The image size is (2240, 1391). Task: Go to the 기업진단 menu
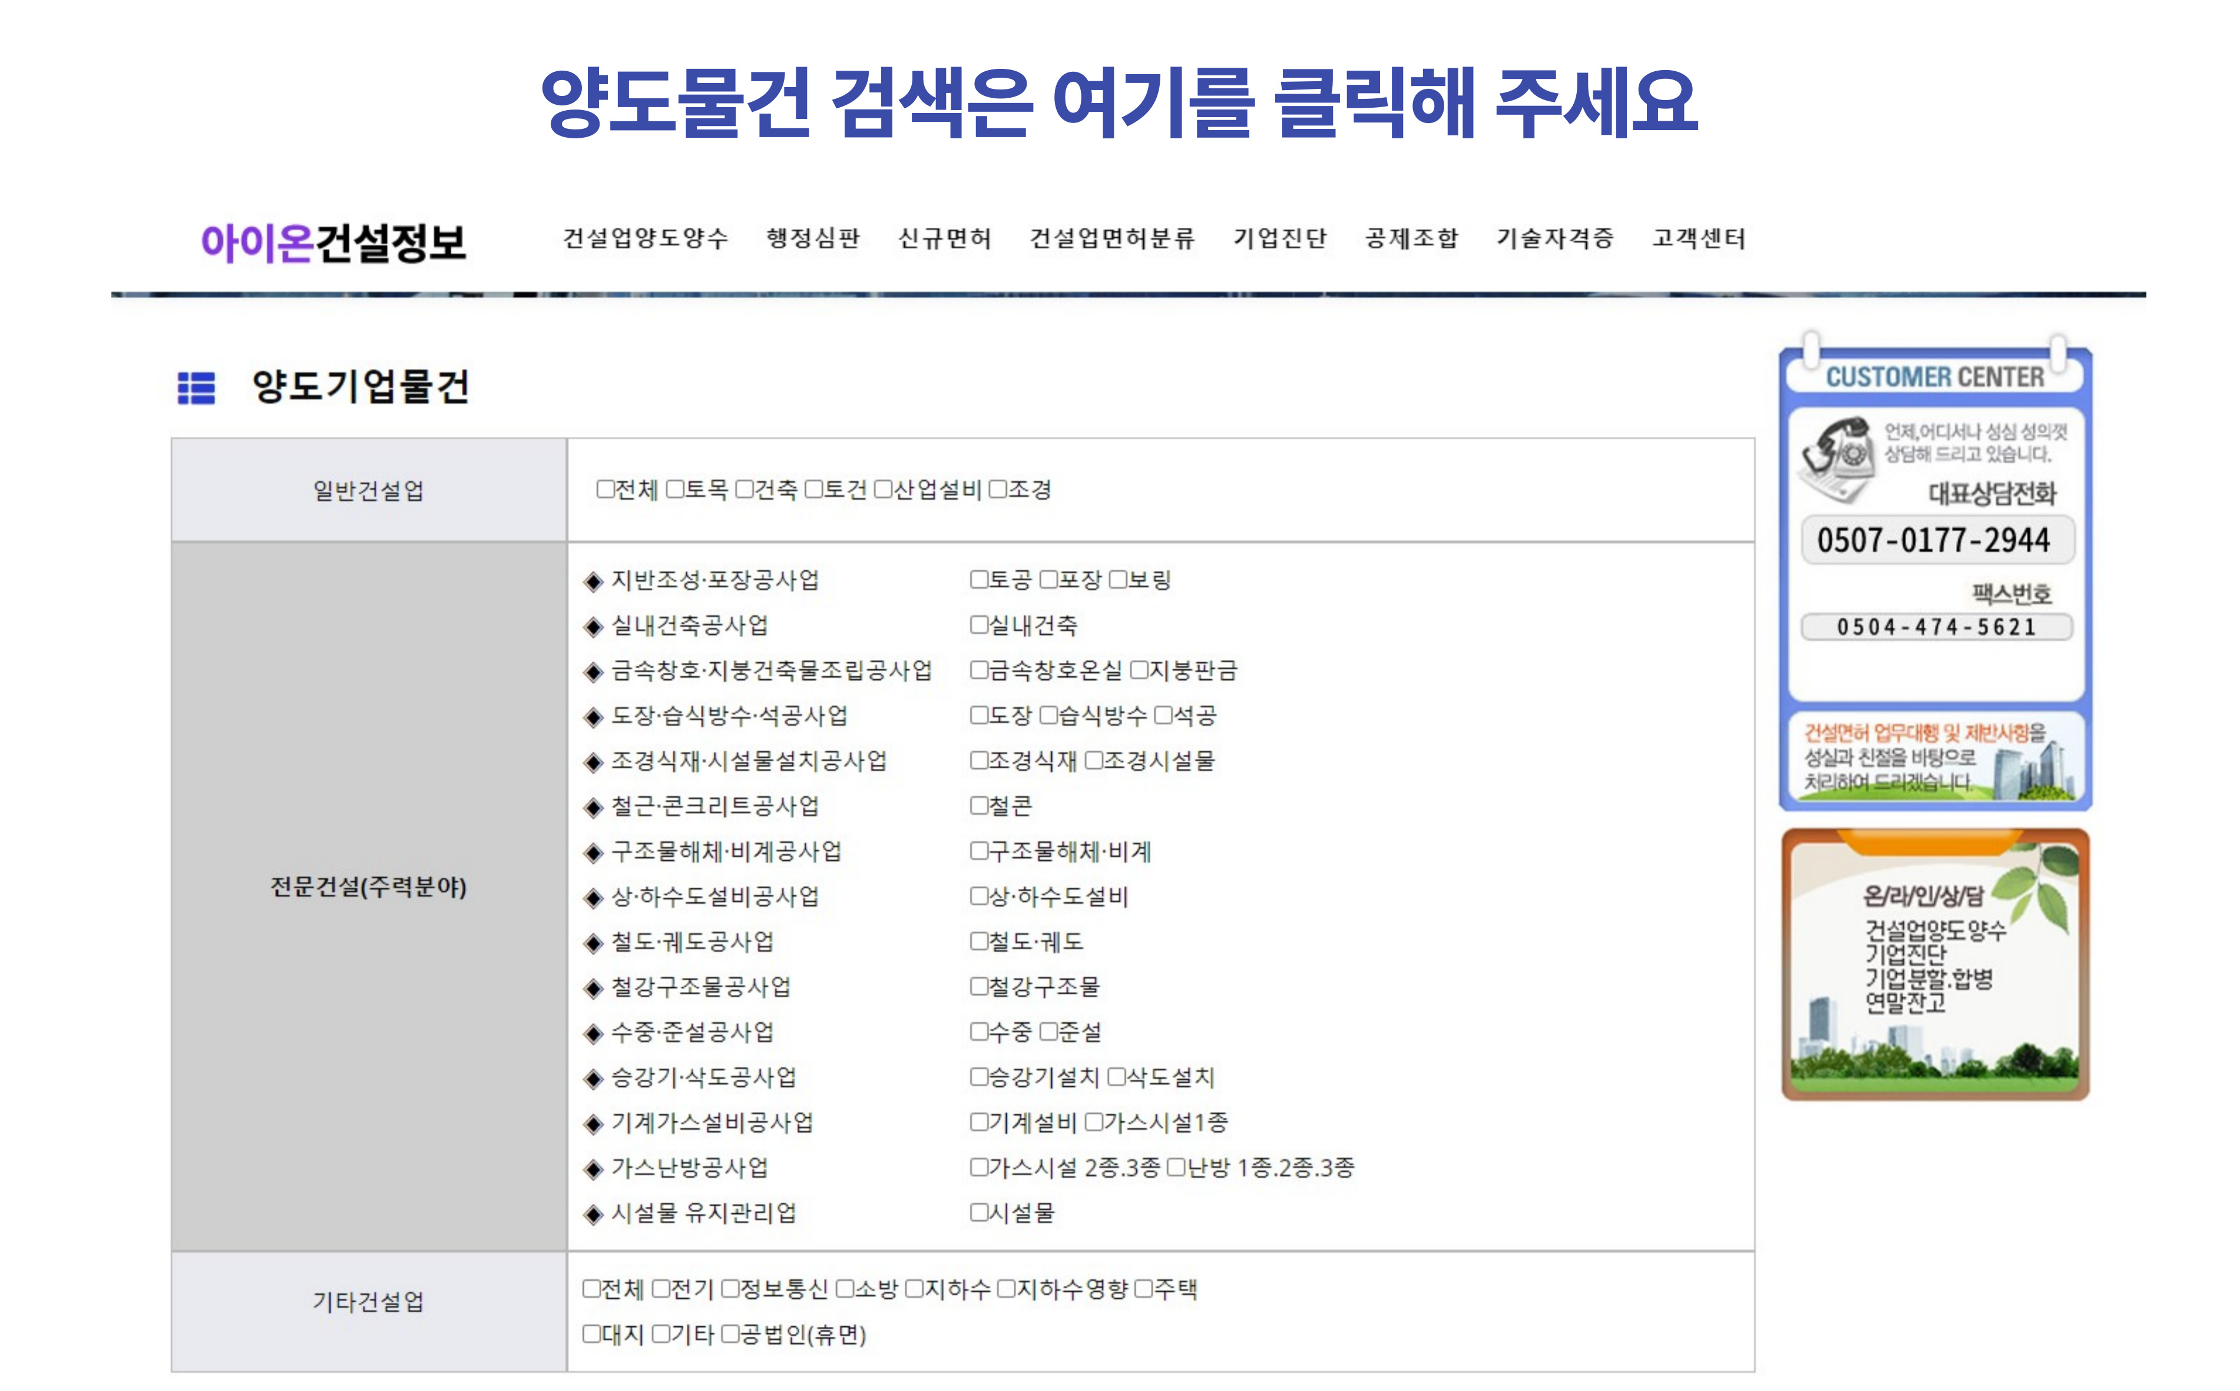click(1279, 238)
